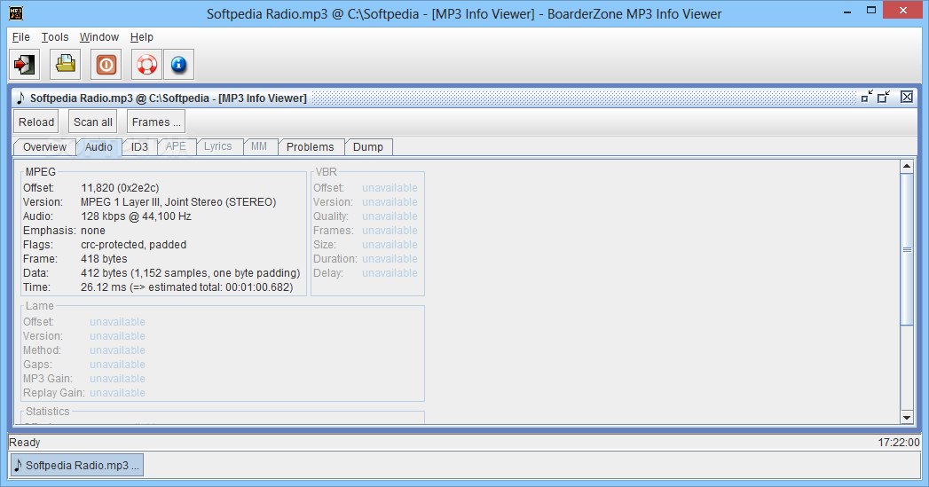Click the VBR Quality unavailable value
The height and width of the screenshot is (487, 929).
[x=390, y=216]
